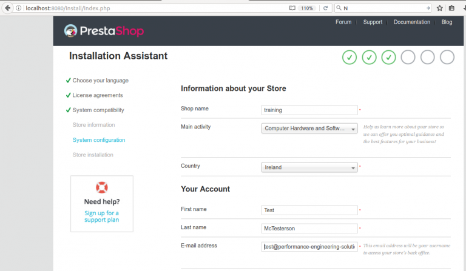Click the Shop name input field
This screenshot has width=466, height=271.
[309, 110]
